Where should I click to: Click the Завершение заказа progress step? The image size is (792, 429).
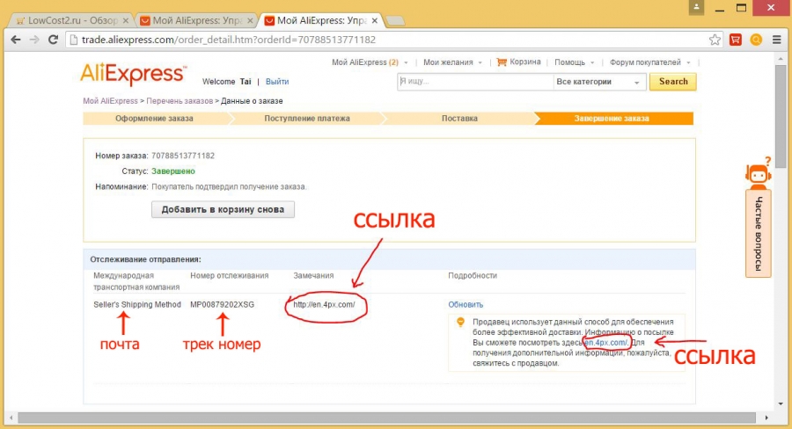(x=612, y=119)
